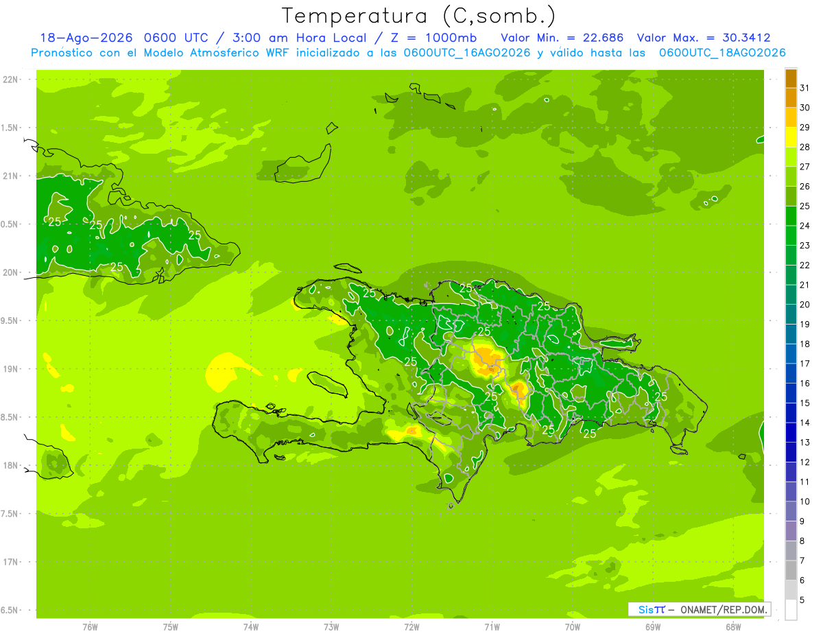Click the "10" colorbar label
Screen dimensions: 823x636
tap(805, 502)
